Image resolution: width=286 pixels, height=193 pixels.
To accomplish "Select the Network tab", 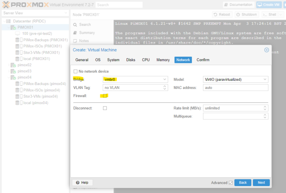I will 183,60.
